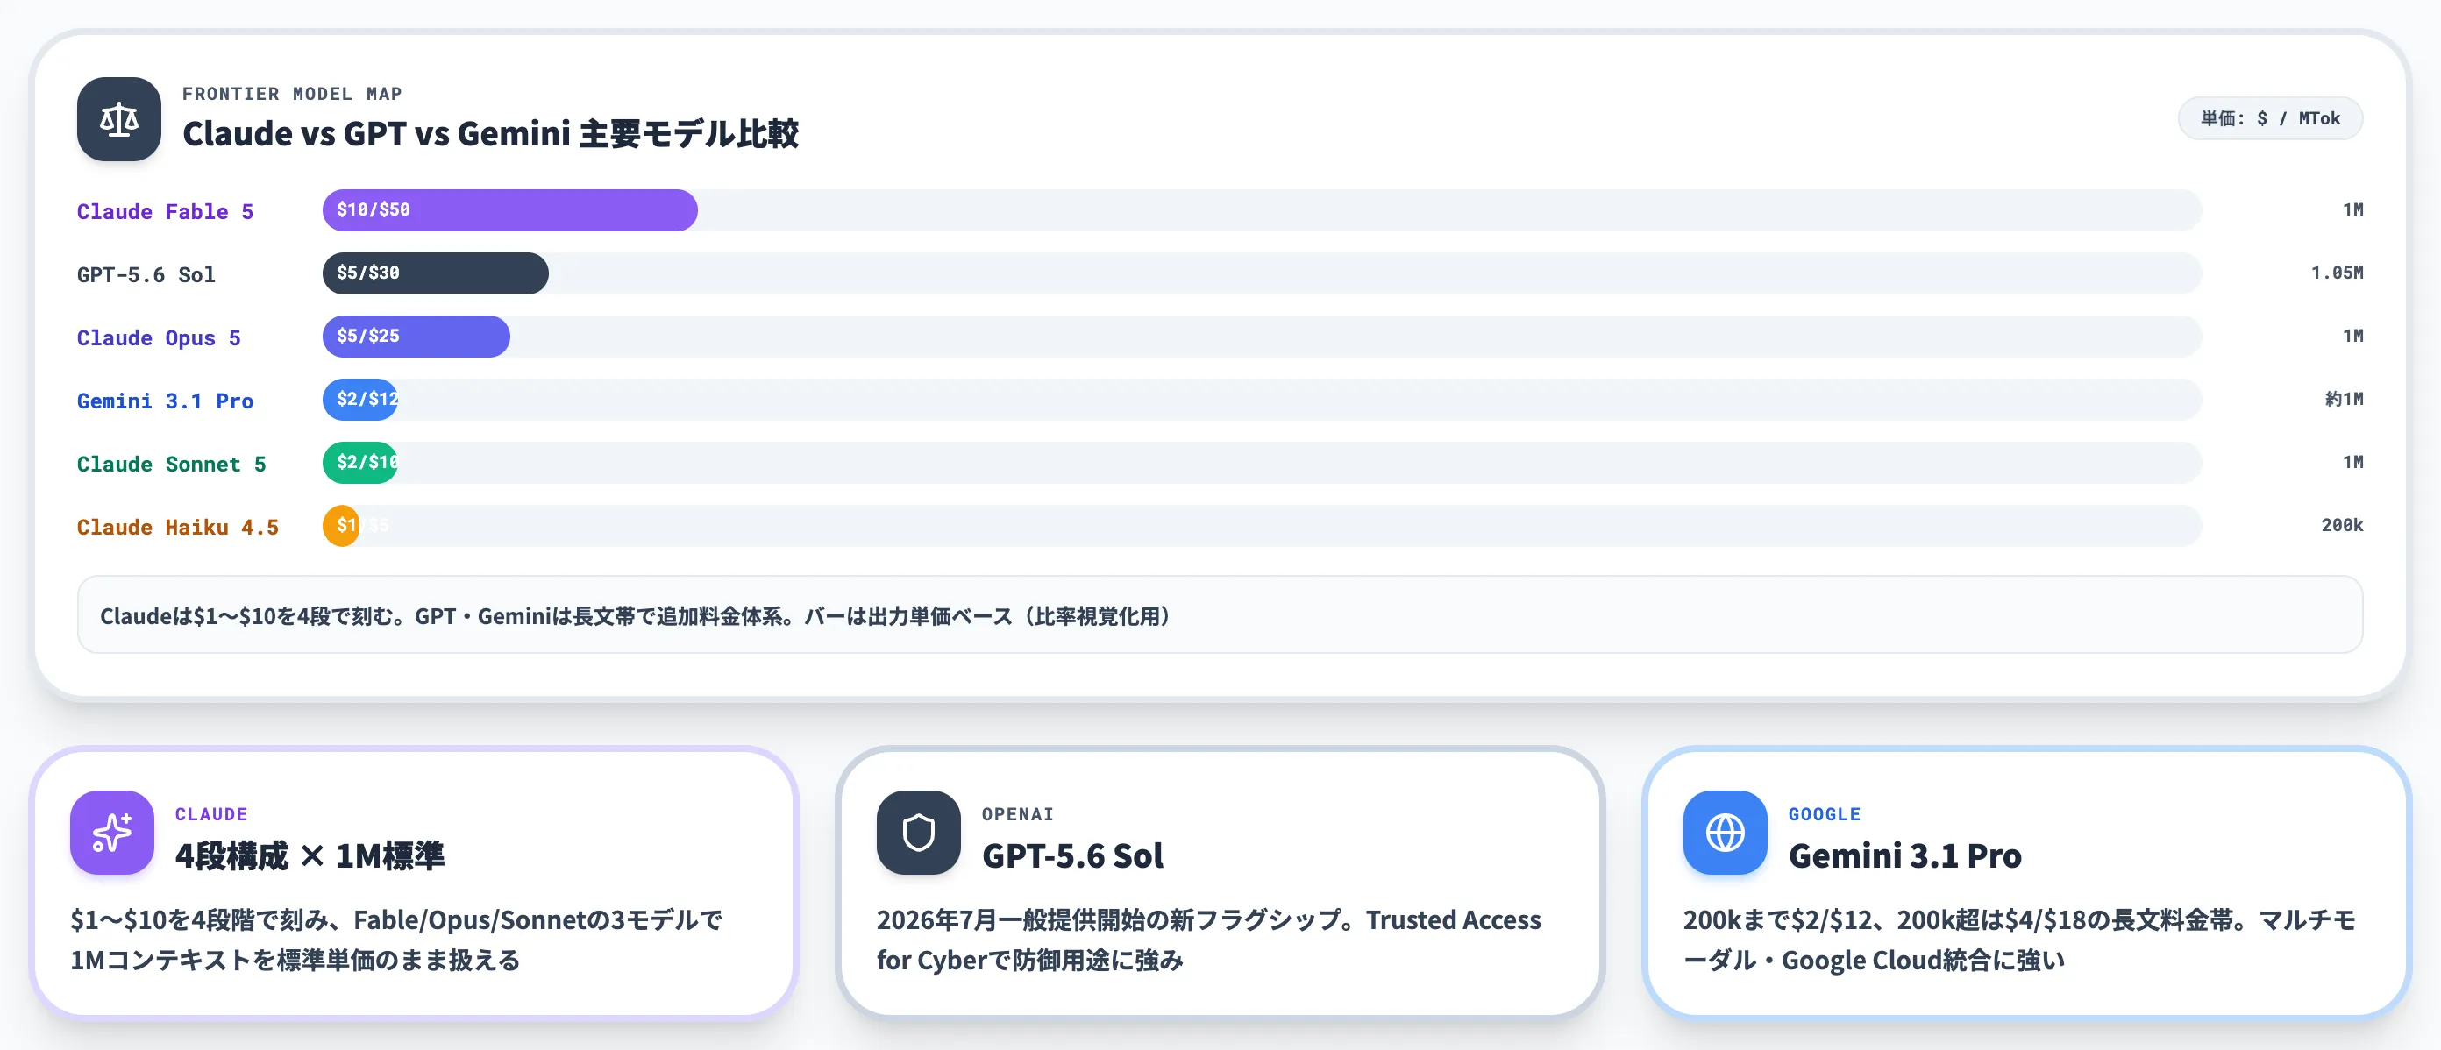This screenshot has width=2441, height=1050.
Task: Click the 1M value for Claude Fable 5
Action: pyautogui.click(x=2352, y=210)
